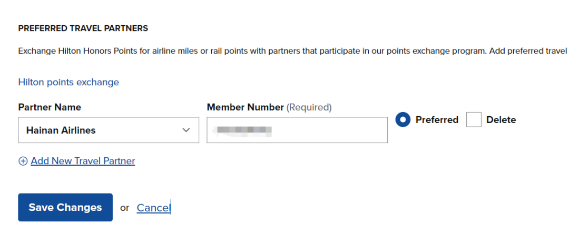Click the Add New Travel Partner link
The width and height of the screenshot is (569, 233).
[83, 161]
